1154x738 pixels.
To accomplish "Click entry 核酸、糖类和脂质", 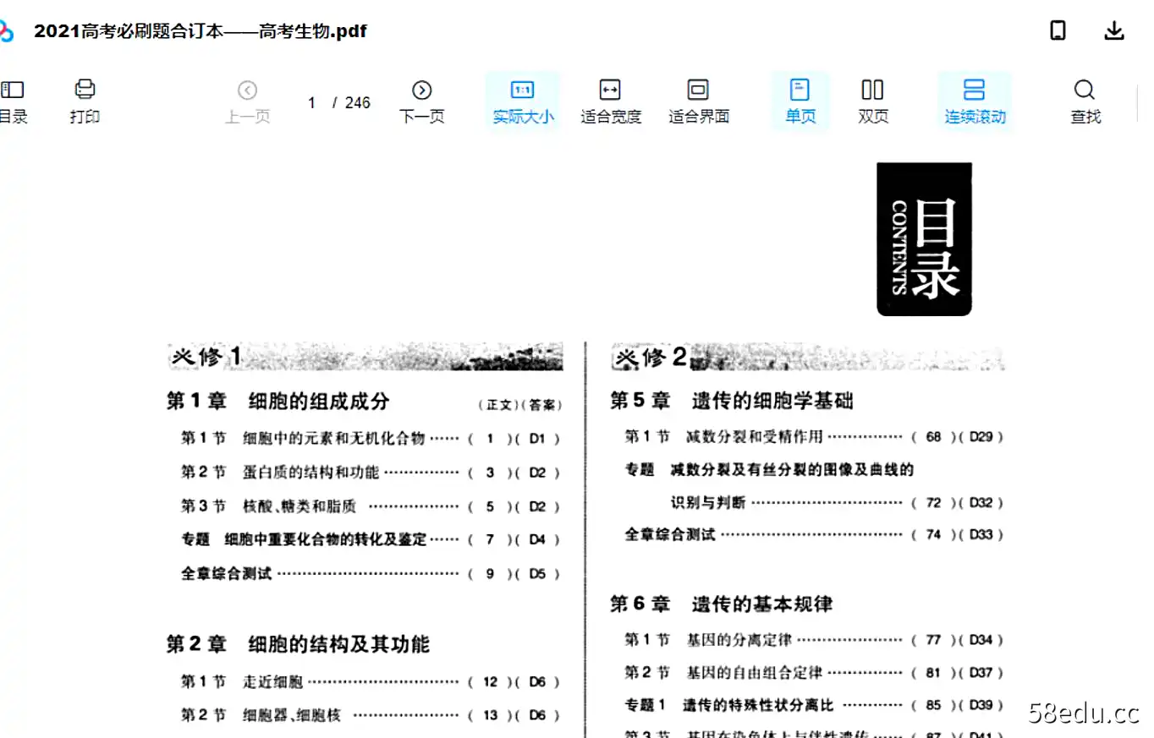I will (x=299, y=506).
